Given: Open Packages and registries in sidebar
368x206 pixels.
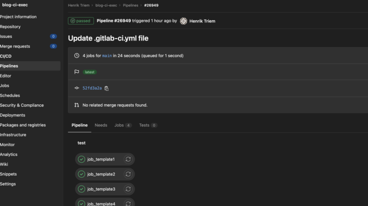Looking at the screenshot, I should [x=23, y=125].
